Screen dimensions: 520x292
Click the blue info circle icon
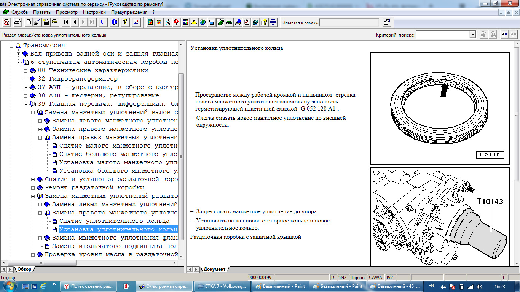tap(115, 22)
